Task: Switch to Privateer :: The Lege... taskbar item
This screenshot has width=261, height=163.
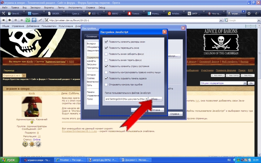Action: 70,160
